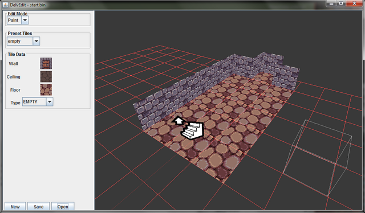Click the Wall texture tile icon

(46, 63)
